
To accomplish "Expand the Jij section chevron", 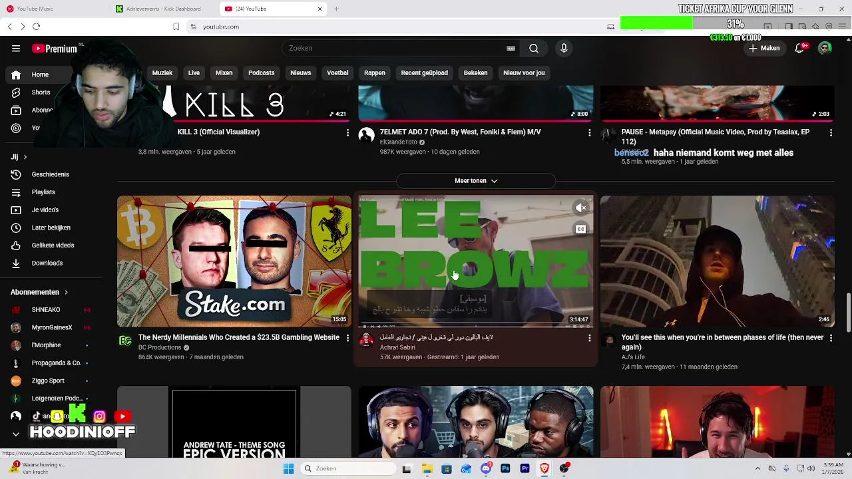I will (x=25, y=157).
